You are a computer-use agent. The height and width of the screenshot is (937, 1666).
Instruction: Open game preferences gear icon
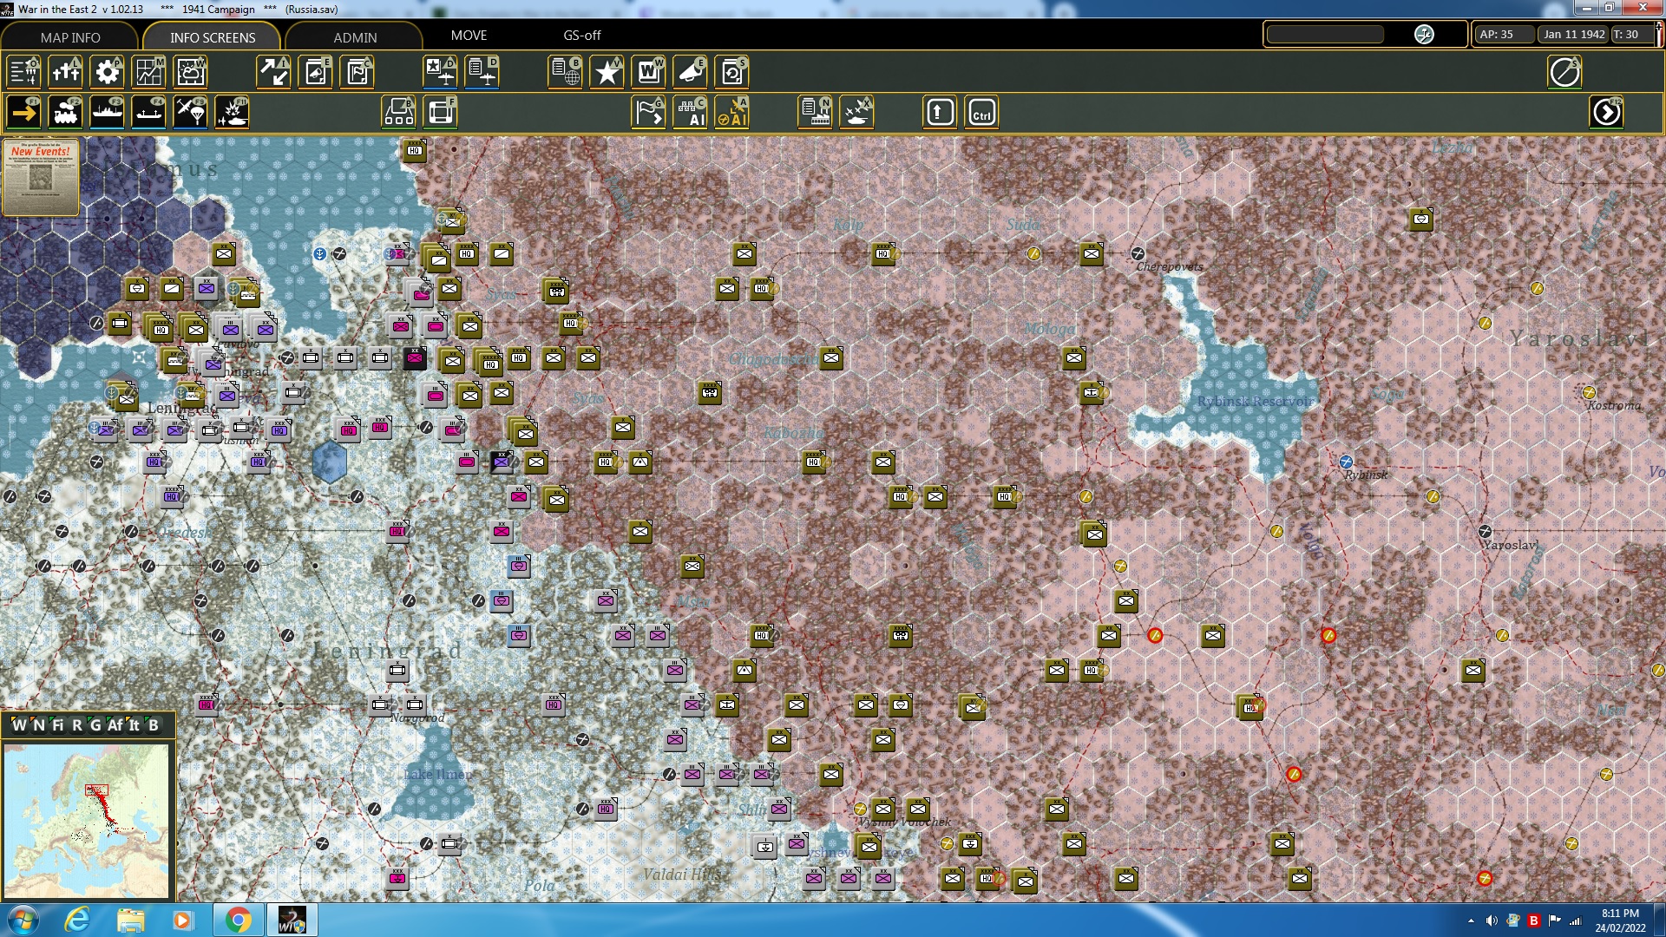107,72
